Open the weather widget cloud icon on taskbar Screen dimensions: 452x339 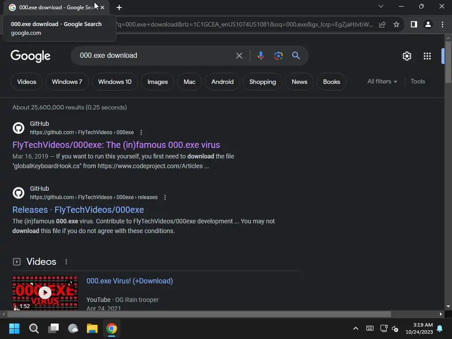(x=73, y=328)
